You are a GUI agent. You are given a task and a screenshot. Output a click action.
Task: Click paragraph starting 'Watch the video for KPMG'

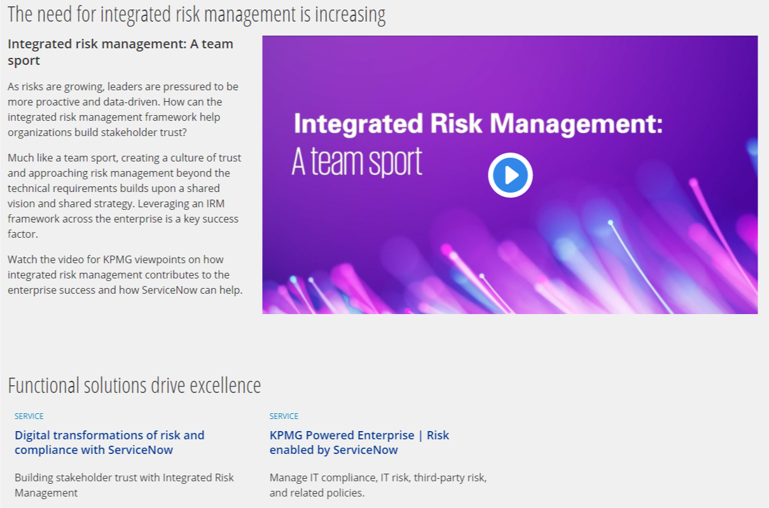[125, 275]
